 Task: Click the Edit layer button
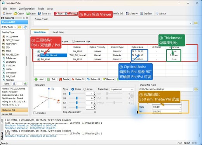coord(51,79)
